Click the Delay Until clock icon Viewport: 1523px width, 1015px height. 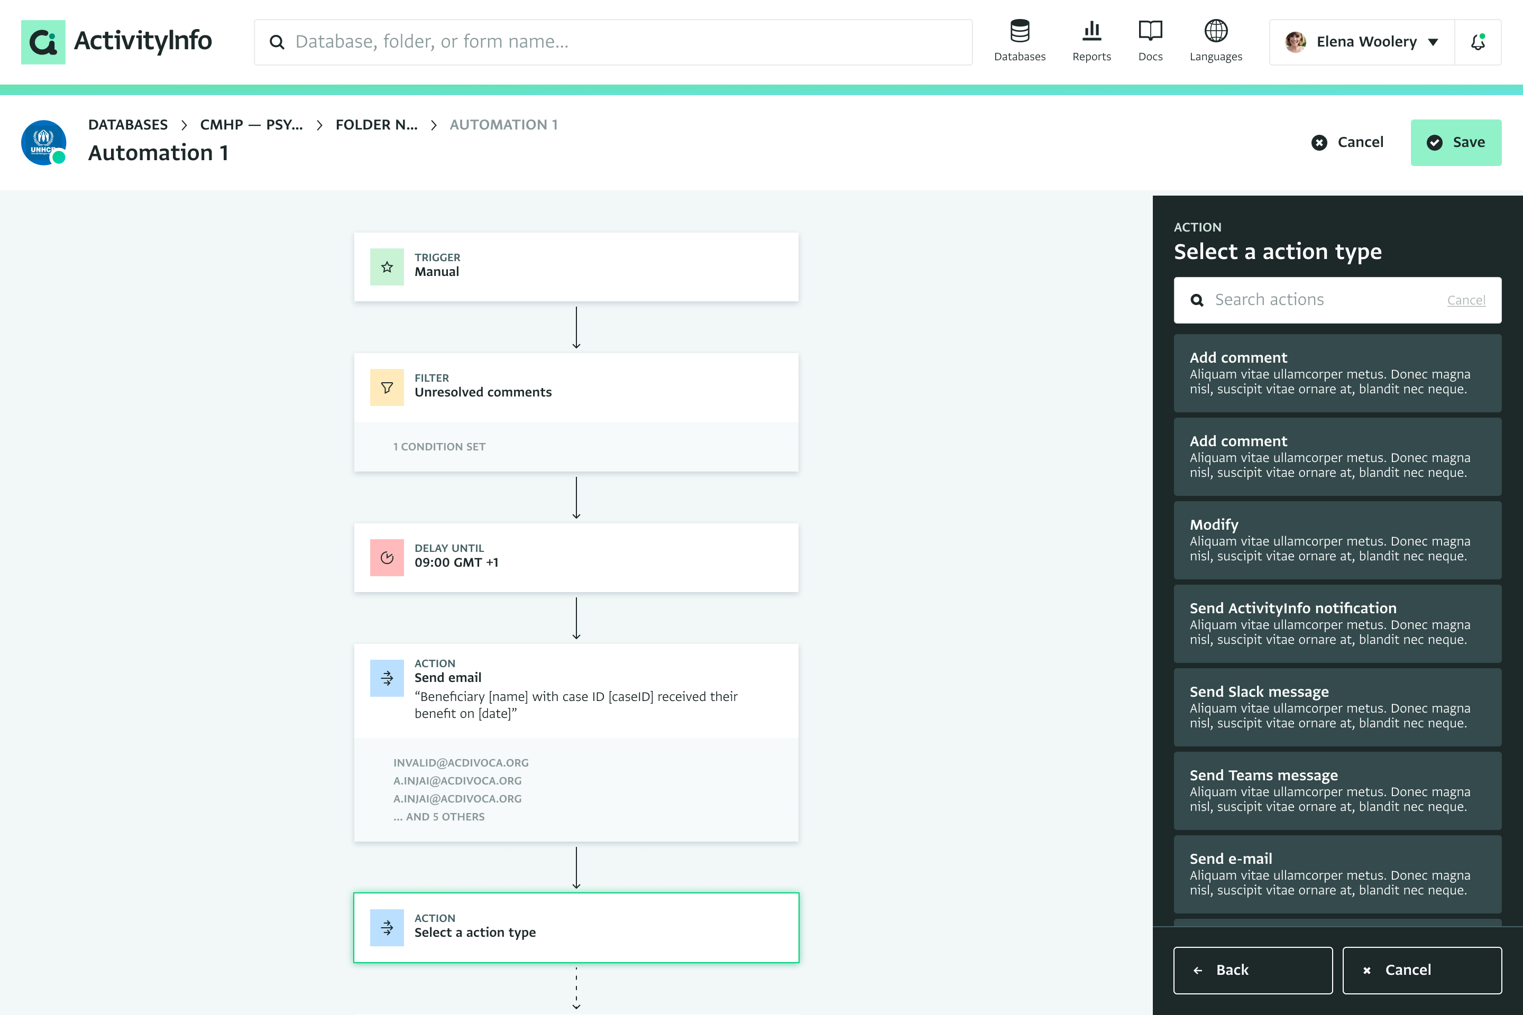pos(387,557)
